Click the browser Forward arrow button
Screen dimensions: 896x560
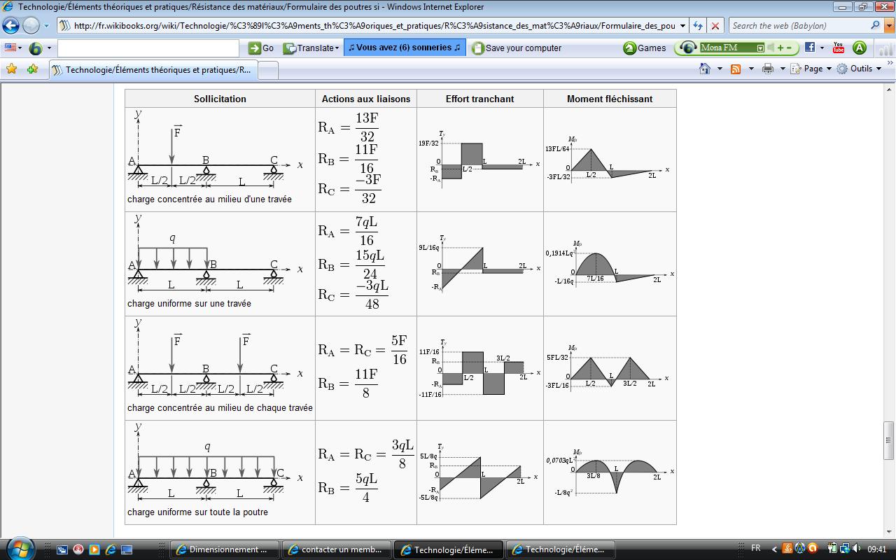(31, 26)
